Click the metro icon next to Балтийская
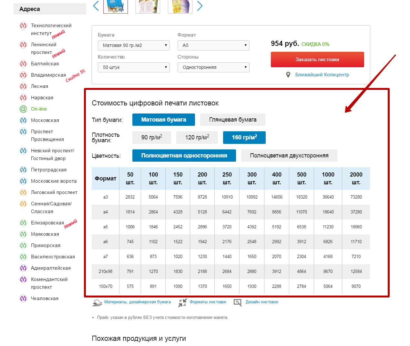This screenshot has height=346, width=410. point(23,64)
